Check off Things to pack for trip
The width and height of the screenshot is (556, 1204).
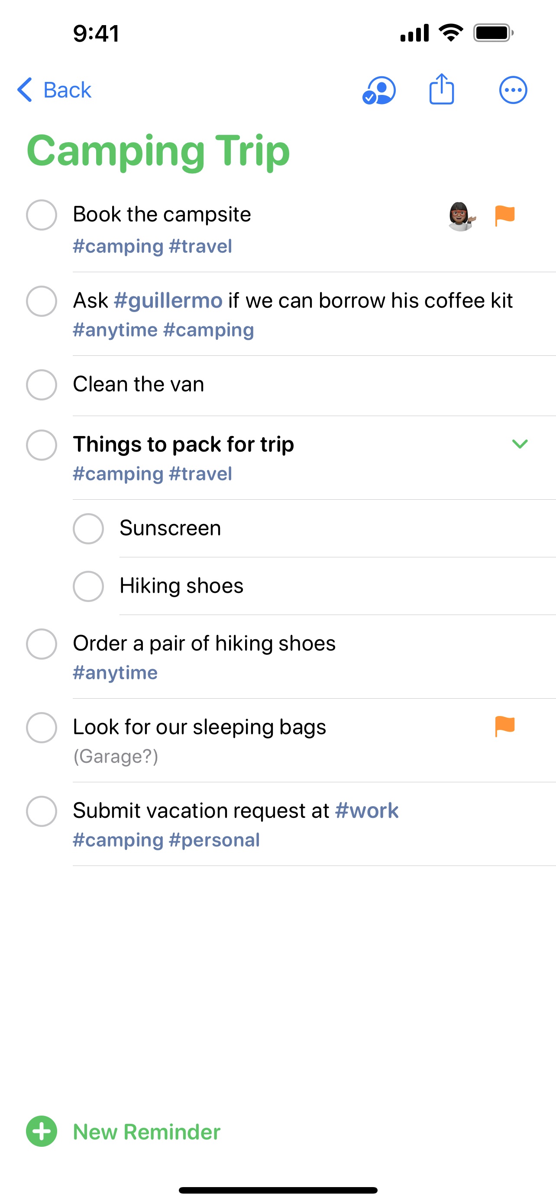point(42,445)
